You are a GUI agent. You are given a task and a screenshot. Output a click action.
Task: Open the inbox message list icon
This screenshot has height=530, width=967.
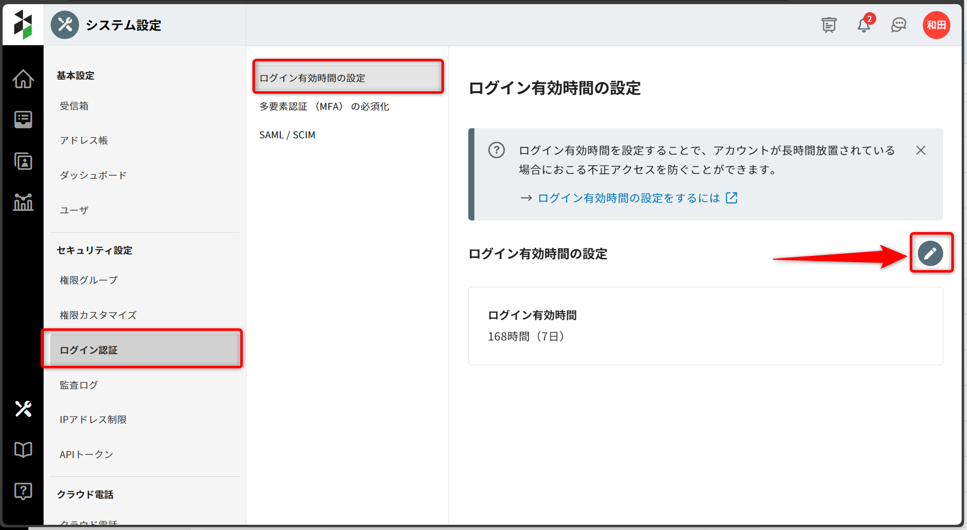23,120
